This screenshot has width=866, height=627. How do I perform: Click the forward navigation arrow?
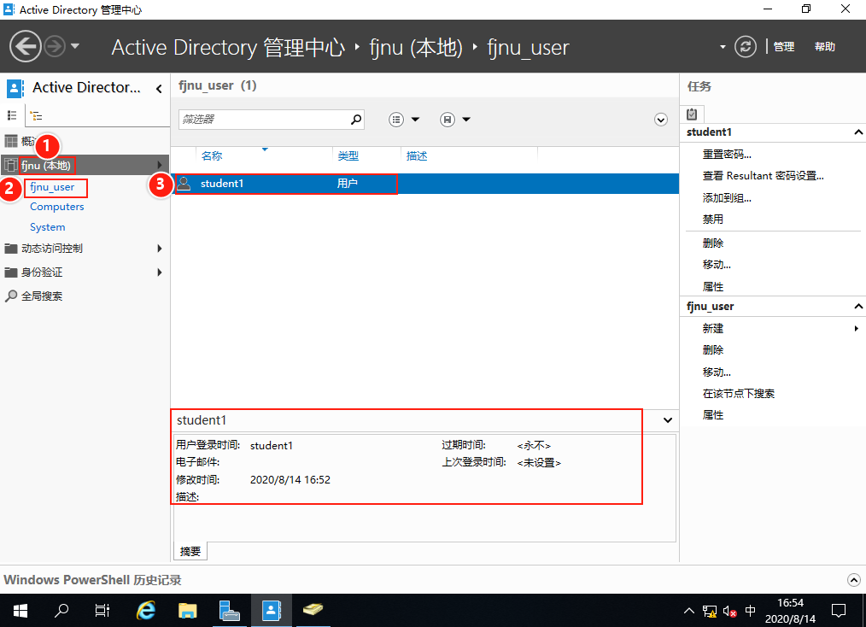(x=55, y=46)
